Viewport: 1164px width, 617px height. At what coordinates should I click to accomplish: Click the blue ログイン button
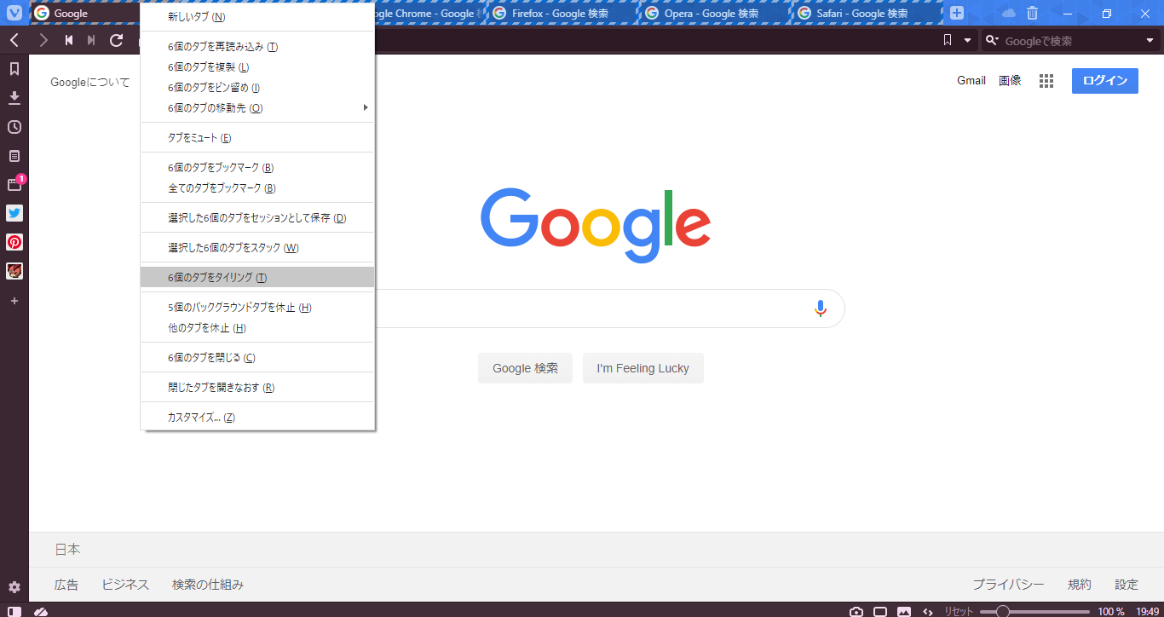pos(1104,80)
